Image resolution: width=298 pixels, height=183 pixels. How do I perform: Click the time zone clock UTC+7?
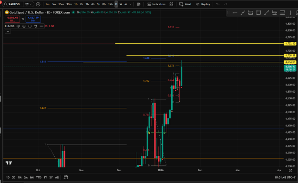click(285, 177)
